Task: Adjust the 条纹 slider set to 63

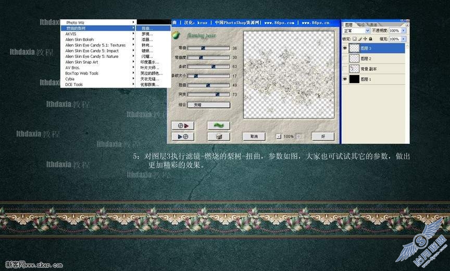Action: [x=208, y=67]
